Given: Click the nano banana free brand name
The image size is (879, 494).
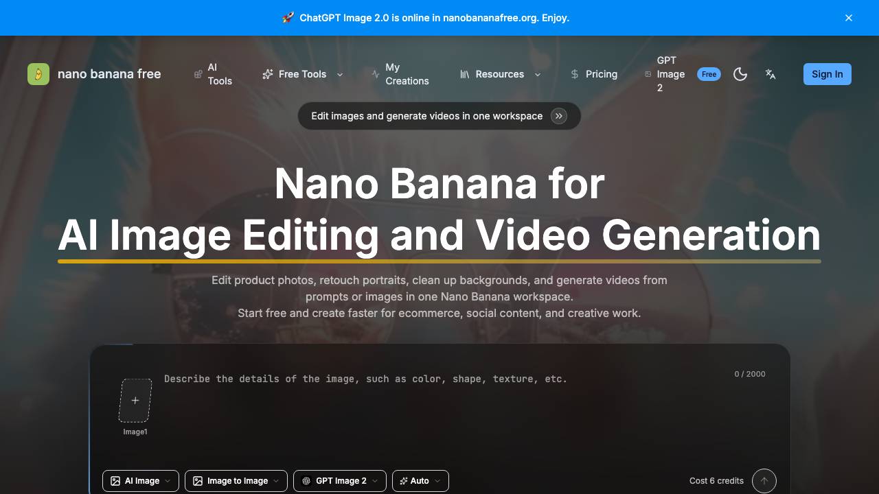Looking at the screenshot, I should tap(109, 74).
